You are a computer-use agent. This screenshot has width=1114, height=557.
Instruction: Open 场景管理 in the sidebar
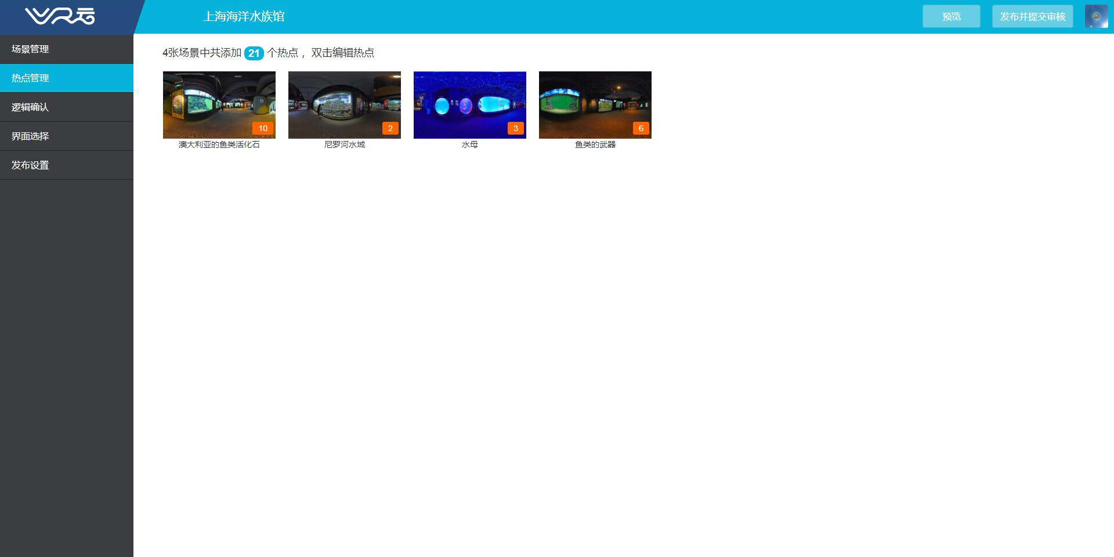[x=67, y=49]
